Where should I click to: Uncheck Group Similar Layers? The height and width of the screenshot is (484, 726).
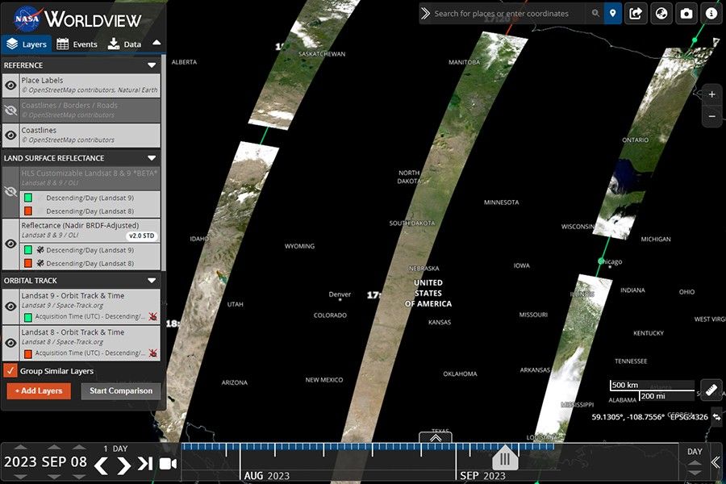coord(10,372)
